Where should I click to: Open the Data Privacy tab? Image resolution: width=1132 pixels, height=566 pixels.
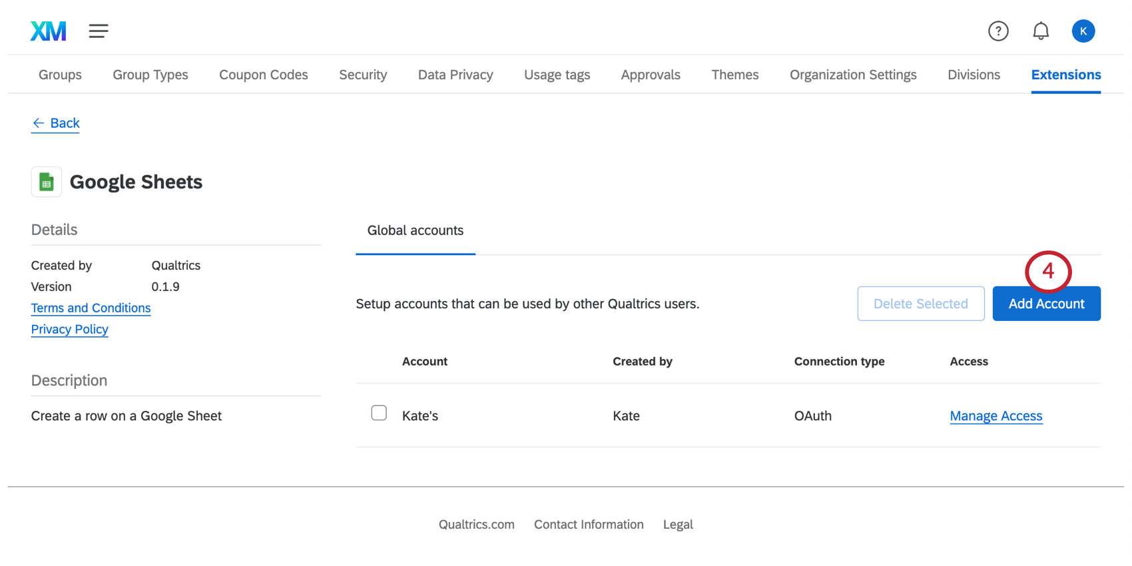pyautogui.click(x=455, y=75)
